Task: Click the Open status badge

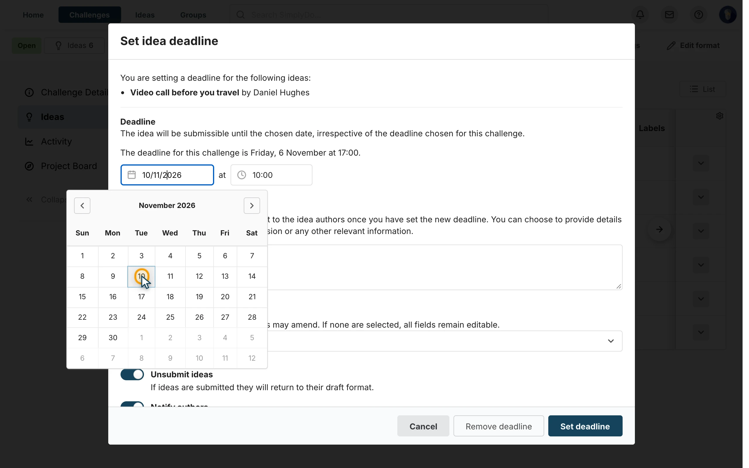Action: click(x=27, y=46)
